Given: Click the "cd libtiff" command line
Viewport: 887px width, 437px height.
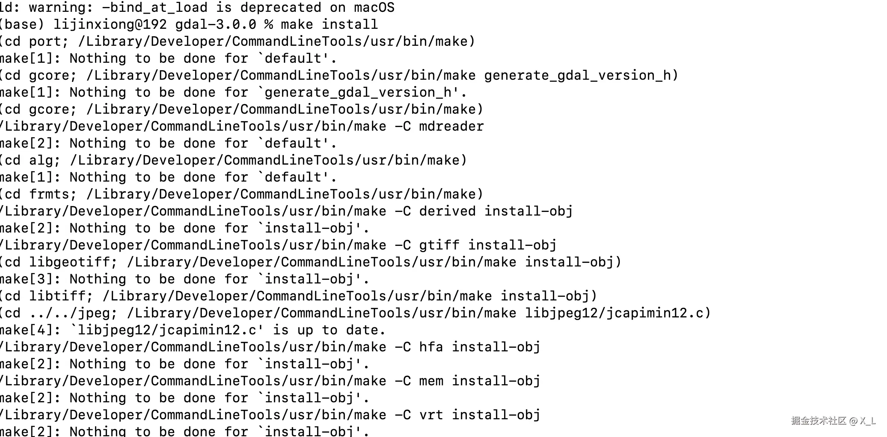Looking at the screenshot, I should click(298, 296).
